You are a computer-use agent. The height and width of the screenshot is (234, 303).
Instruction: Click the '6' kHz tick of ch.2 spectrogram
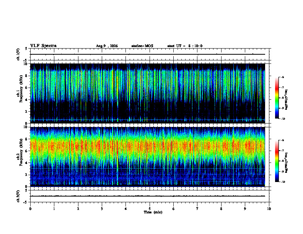click(x=27, y=151)
